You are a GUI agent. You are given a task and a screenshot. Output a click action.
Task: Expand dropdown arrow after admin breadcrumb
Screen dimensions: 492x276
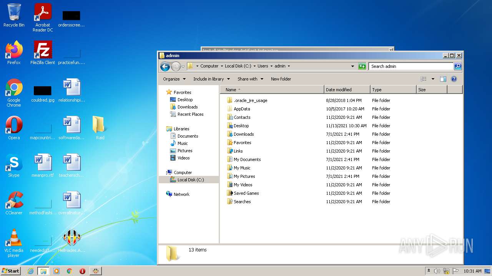[x=289, y=66]
